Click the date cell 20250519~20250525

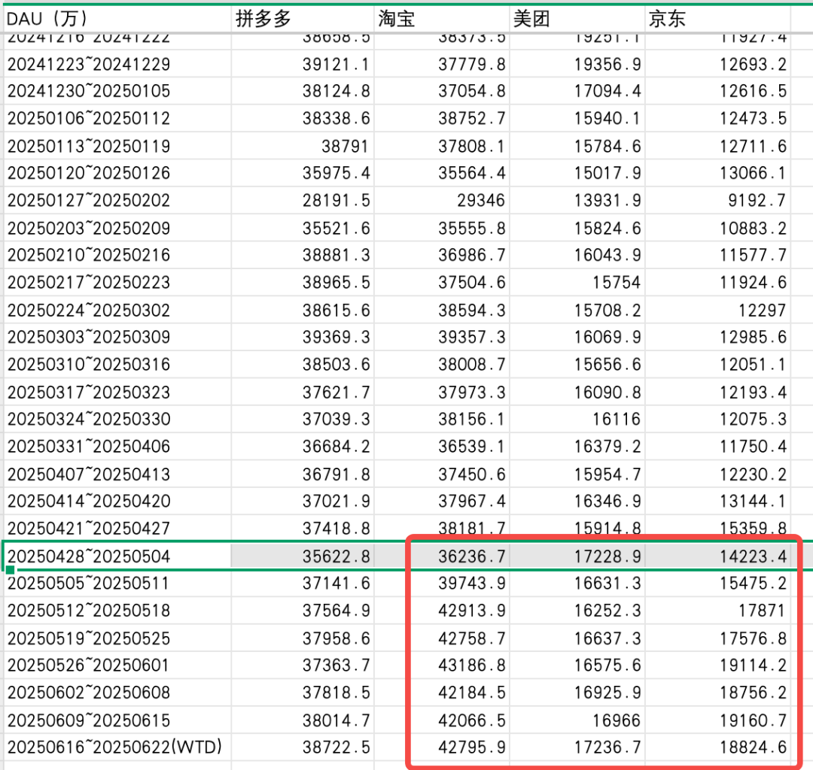point(117,638)
